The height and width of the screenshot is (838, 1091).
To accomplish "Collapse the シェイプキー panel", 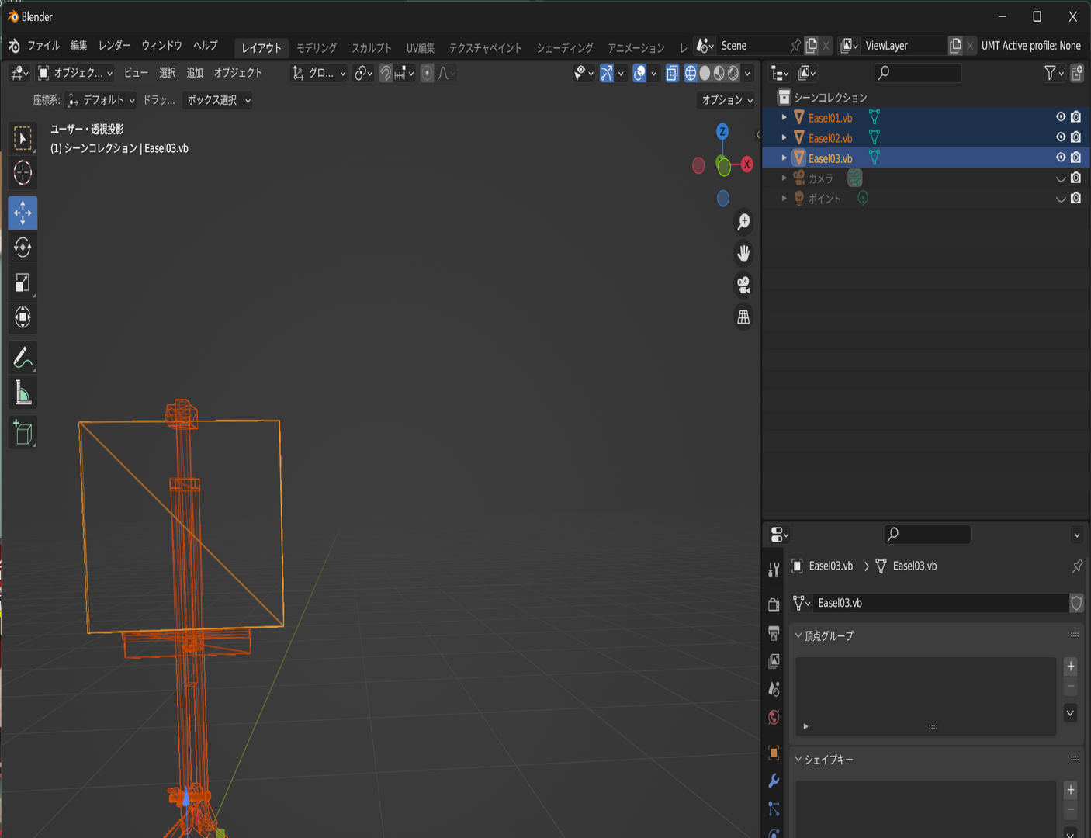I will (x=798, y=759).
